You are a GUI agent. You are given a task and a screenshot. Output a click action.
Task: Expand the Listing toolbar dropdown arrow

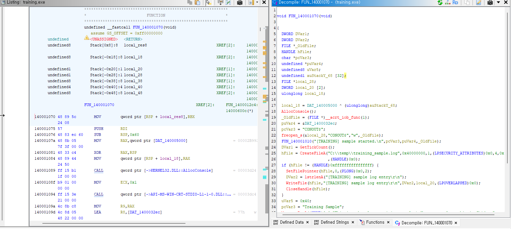click(257, 3)
